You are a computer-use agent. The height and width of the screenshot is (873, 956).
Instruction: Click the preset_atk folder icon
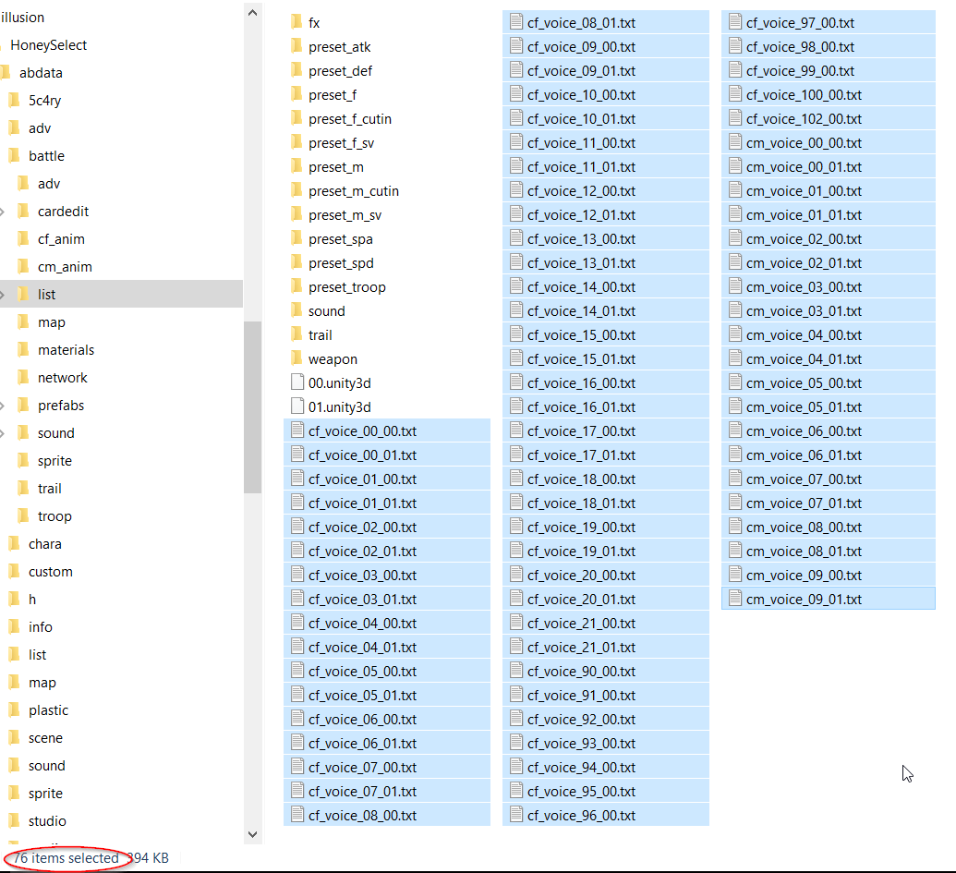(x=296, y=46)
